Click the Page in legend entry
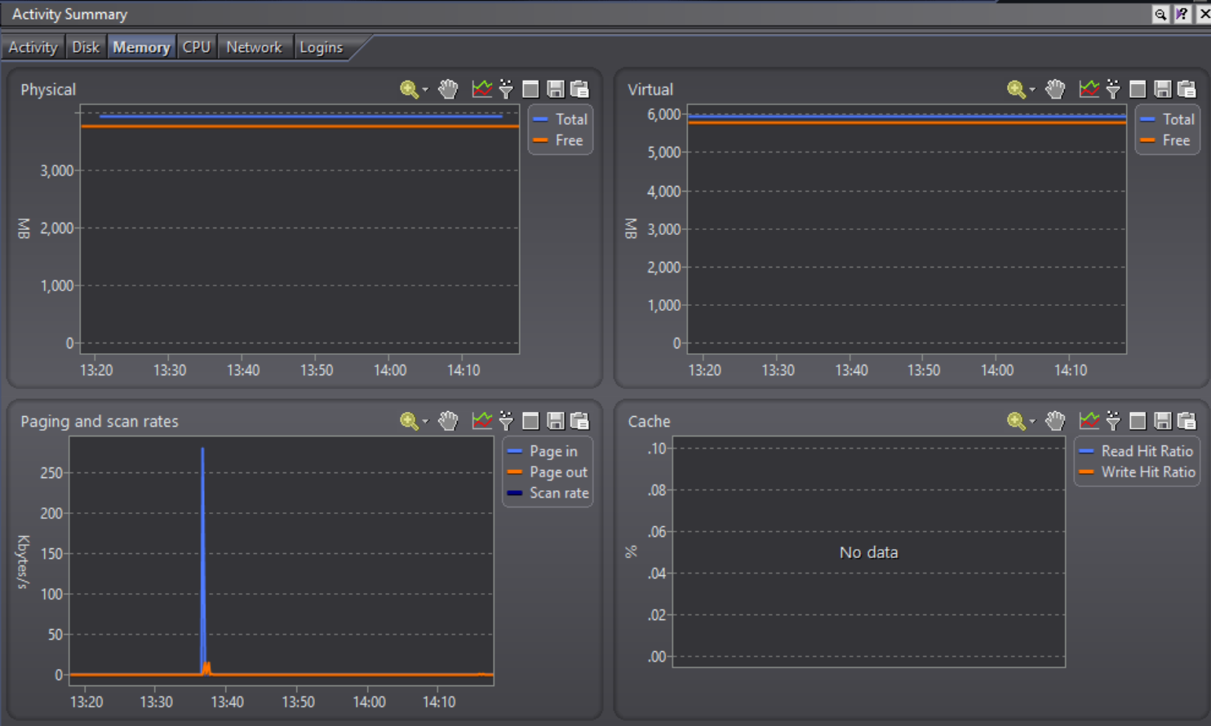 pos(543,451)
